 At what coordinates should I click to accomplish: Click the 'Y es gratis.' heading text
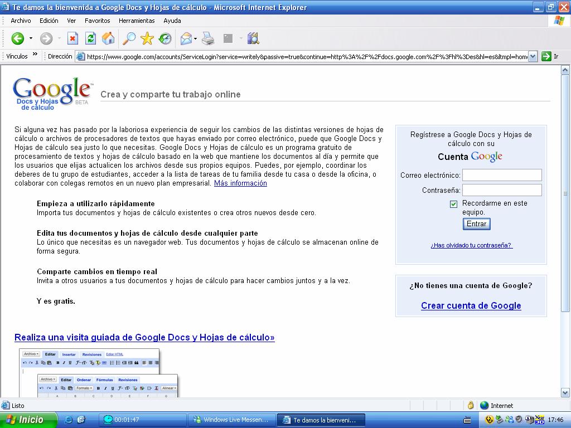56,301
